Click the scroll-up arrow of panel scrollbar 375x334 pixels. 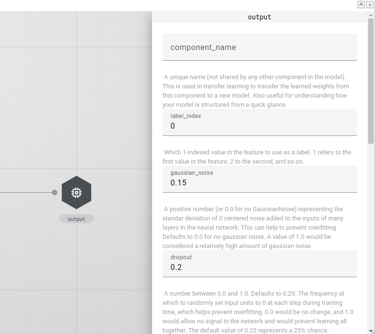click(371, 16)
